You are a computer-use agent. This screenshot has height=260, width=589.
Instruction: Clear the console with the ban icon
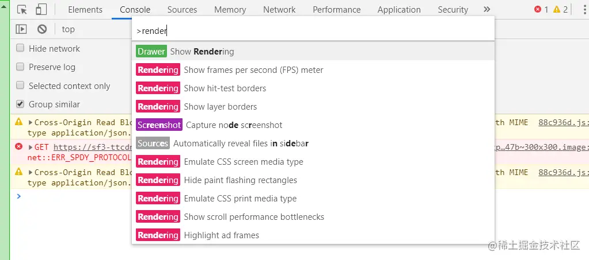(x=42, y=29)
